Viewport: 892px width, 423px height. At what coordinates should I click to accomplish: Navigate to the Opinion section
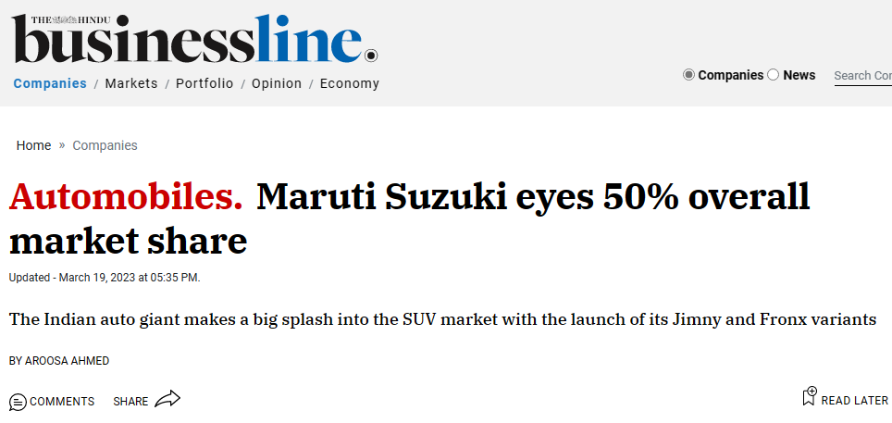277,83
